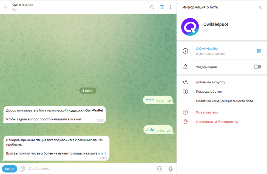Open Политика конфиденциальности бота
267x174 pixels.
pos(224,101)
